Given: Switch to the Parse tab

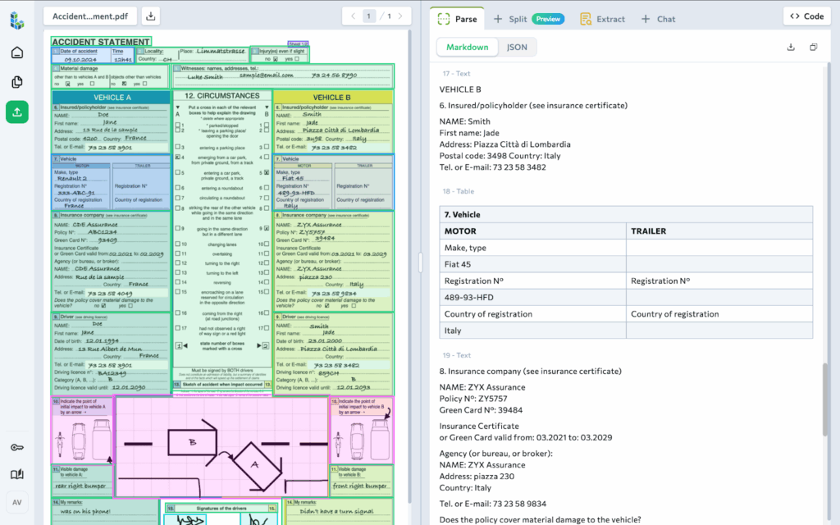Looking at the screenshot, I should [x=457, y=18].
